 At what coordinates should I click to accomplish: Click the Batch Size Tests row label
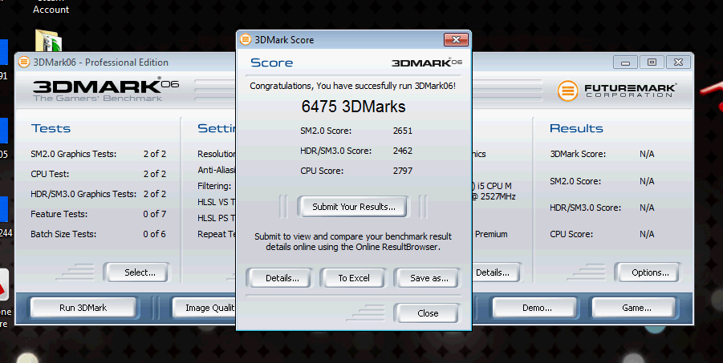pos(63,234)
